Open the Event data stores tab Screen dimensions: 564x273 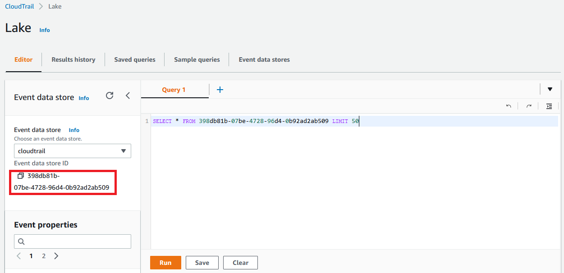(x=264, y=59)
